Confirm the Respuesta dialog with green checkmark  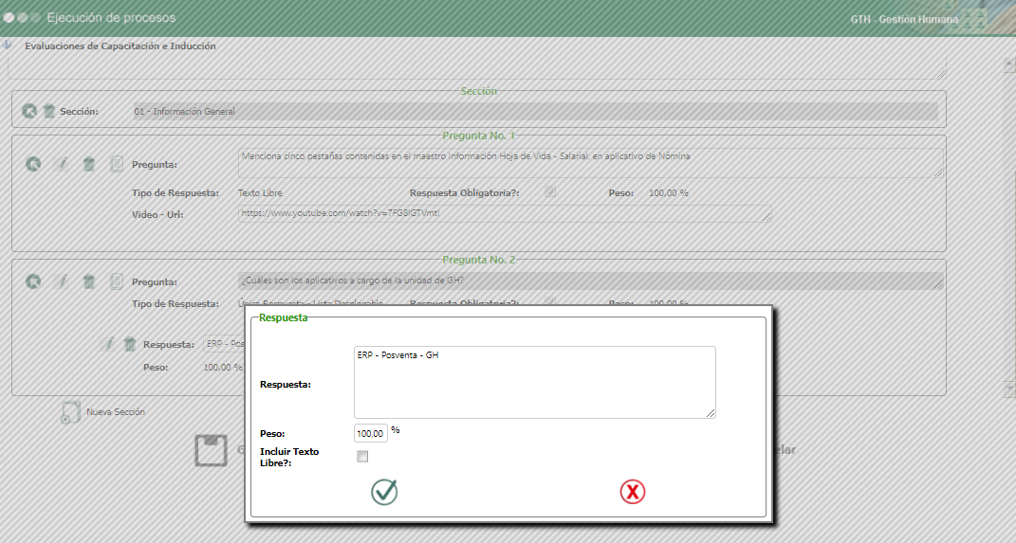click(x=384, y=492)
